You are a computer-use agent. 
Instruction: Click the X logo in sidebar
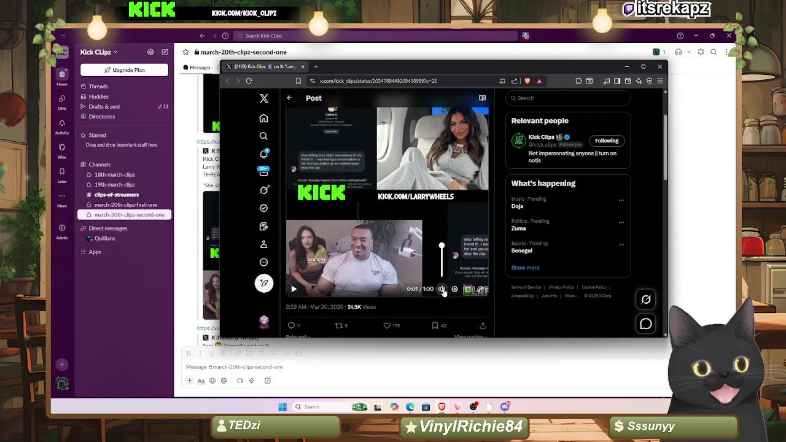pyautogui.click(x=264, y=98)
